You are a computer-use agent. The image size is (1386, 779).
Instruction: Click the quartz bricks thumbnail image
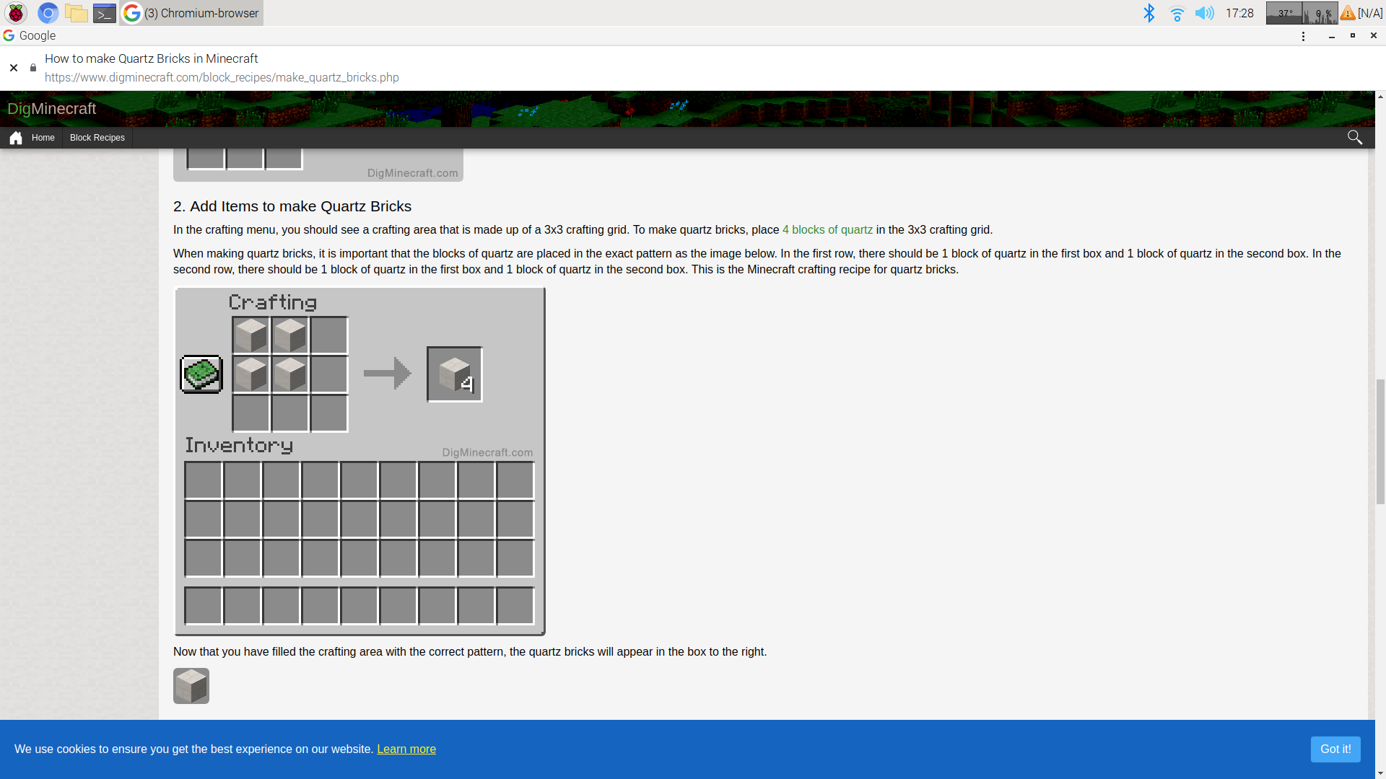click(191, 686)
